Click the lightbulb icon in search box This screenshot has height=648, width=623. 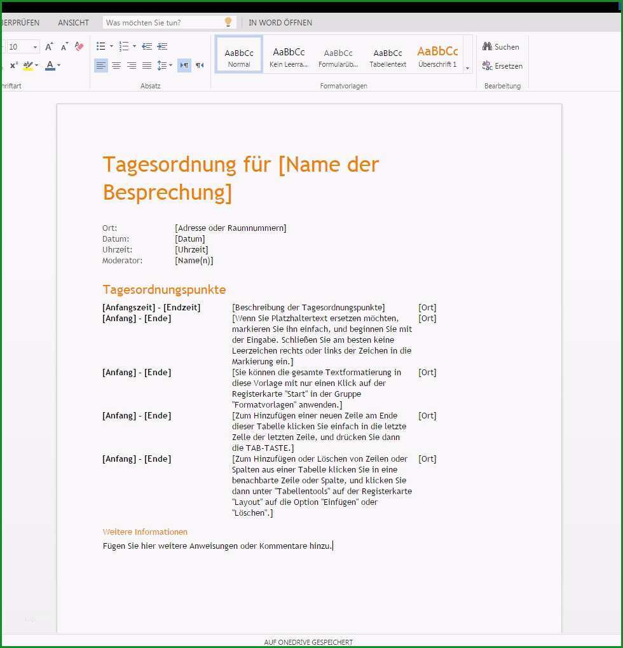(x=228, y=22)
